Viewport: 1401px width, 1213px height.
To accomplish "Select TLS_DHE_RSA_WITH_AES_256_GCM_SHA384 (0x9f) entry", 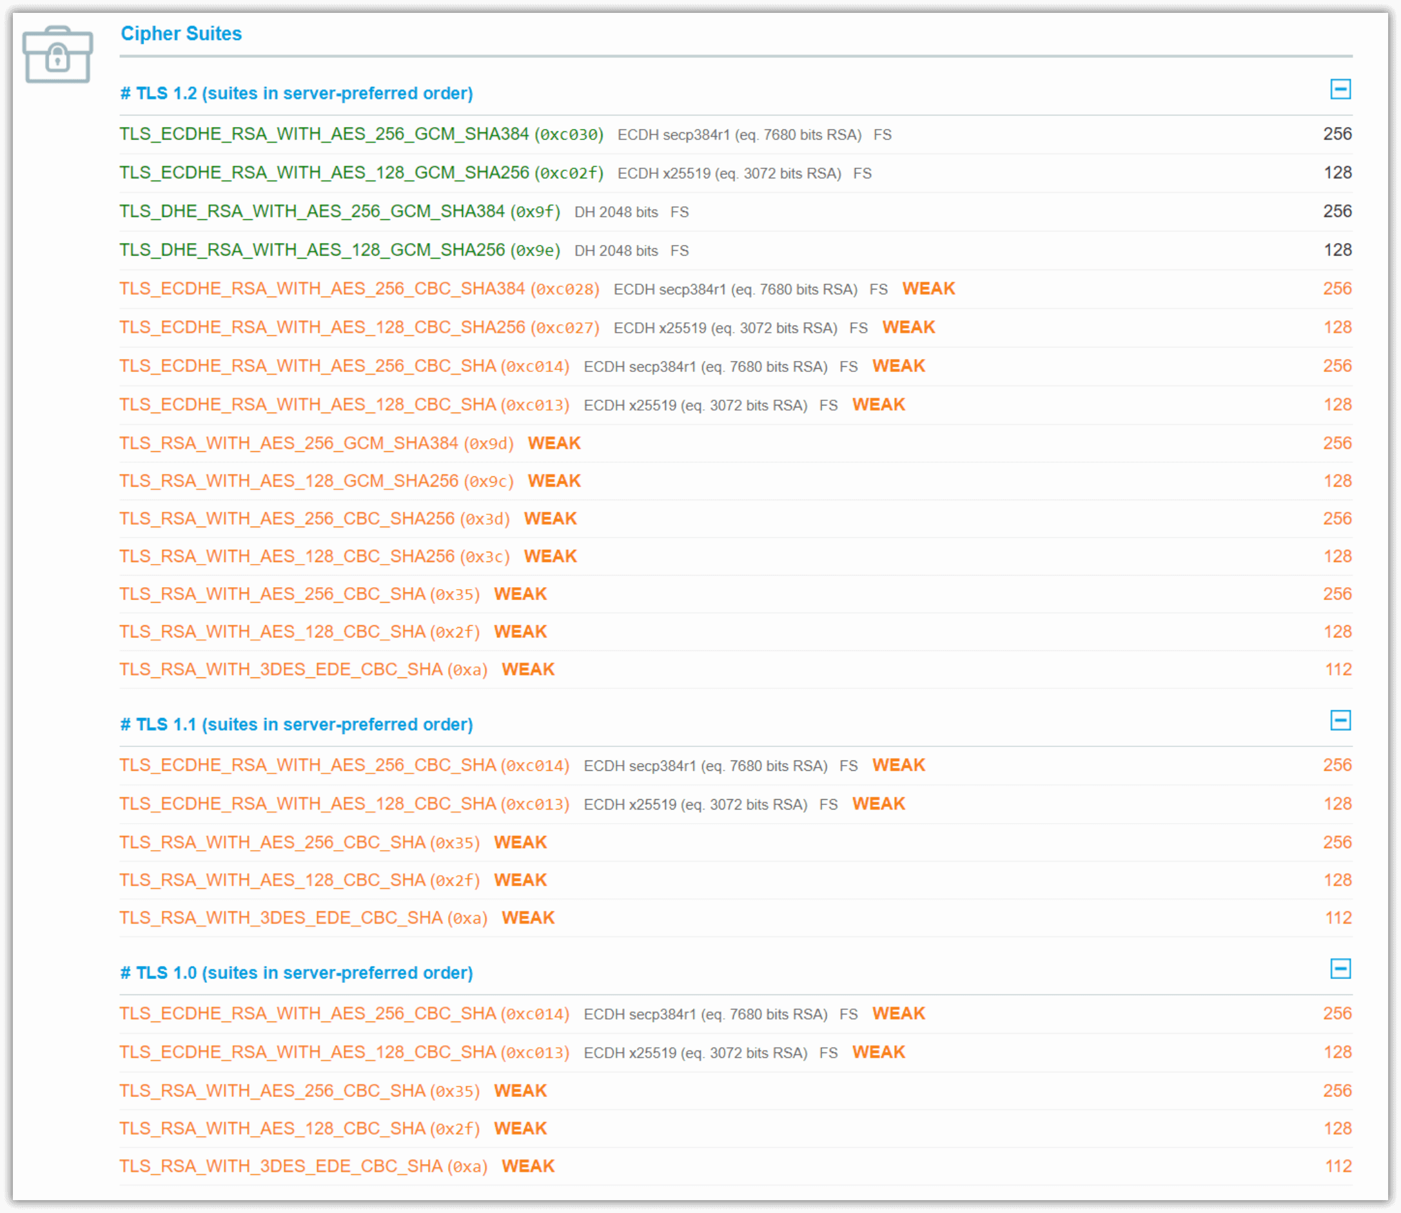I will (x=340, y=211).
